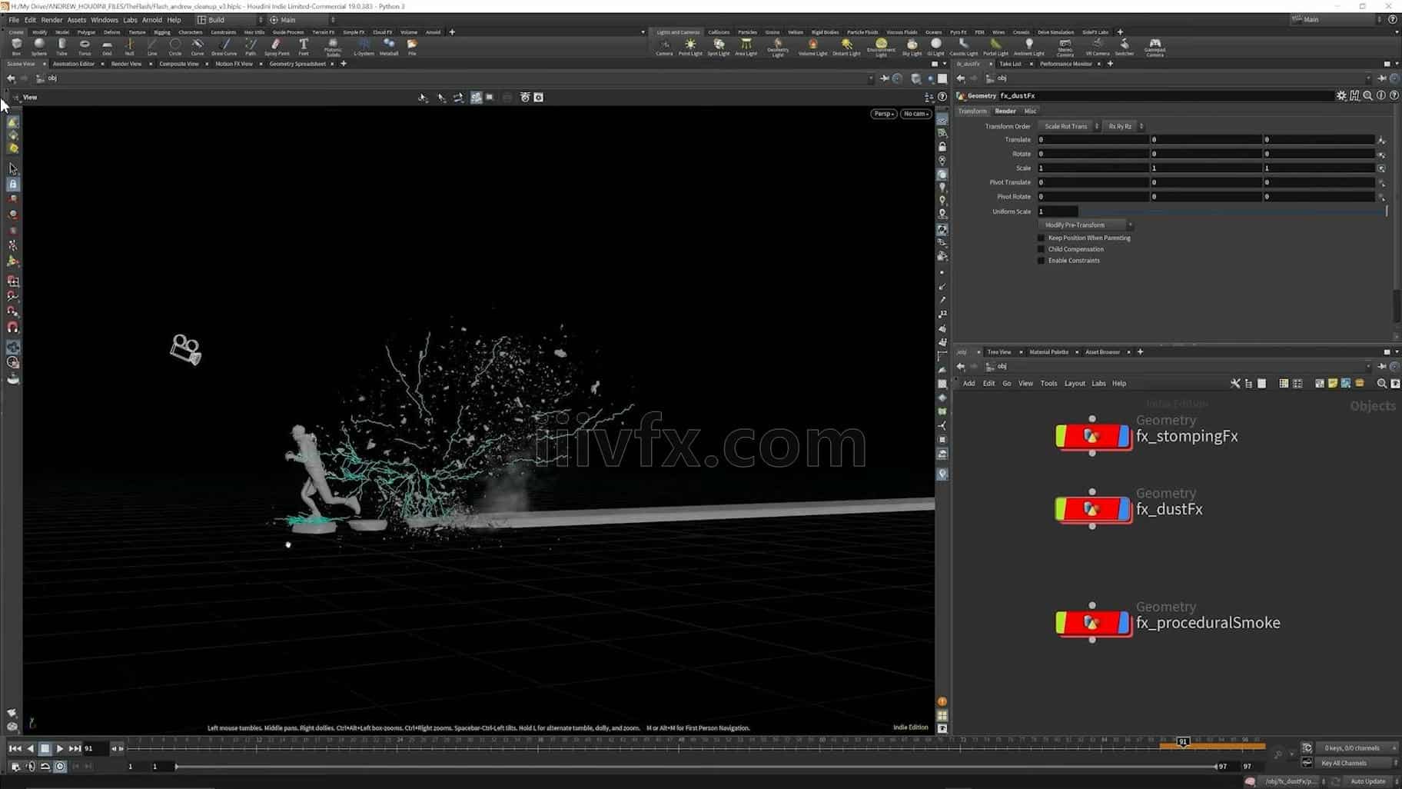Add an Area Light
The width and height of the screenshot is (1402, 789).
coord(746,47)
